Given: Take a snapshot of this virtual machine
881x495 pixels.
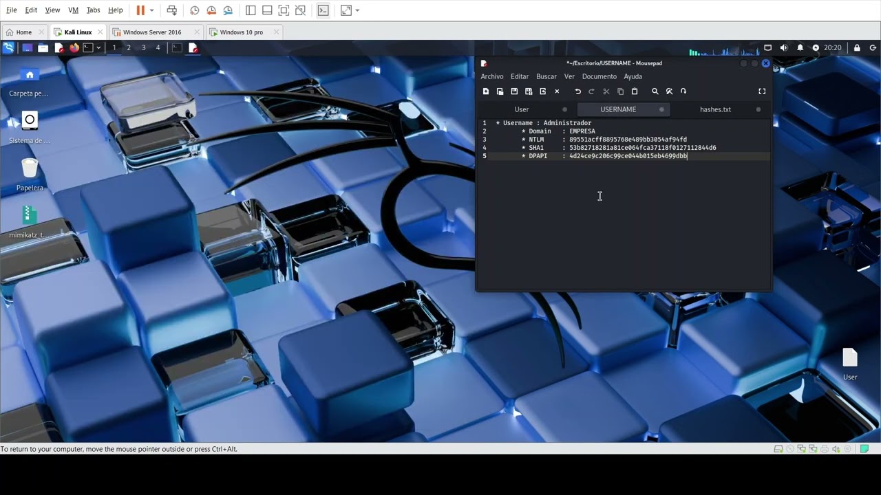Looking at the screenshot, I should click(x=195, y=10).
